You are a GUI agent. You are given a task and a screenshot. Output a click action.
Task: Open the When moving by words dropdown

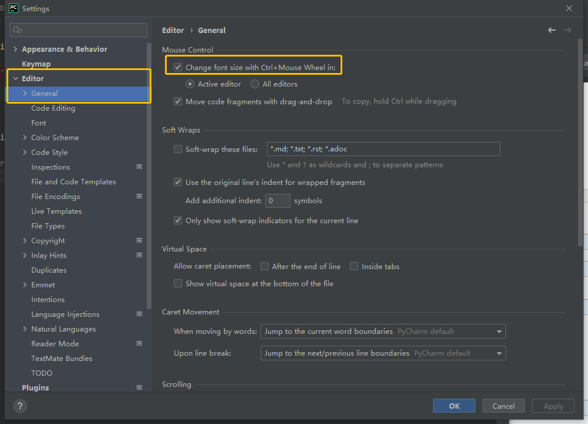pos(383,332)
